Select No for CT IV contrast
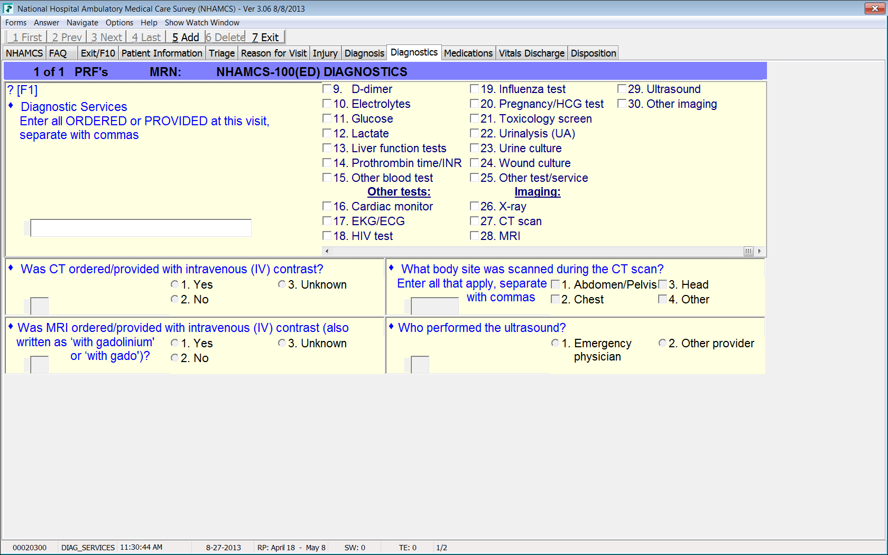The width and height of the screenshot is (888, 555). coord(174,299)
